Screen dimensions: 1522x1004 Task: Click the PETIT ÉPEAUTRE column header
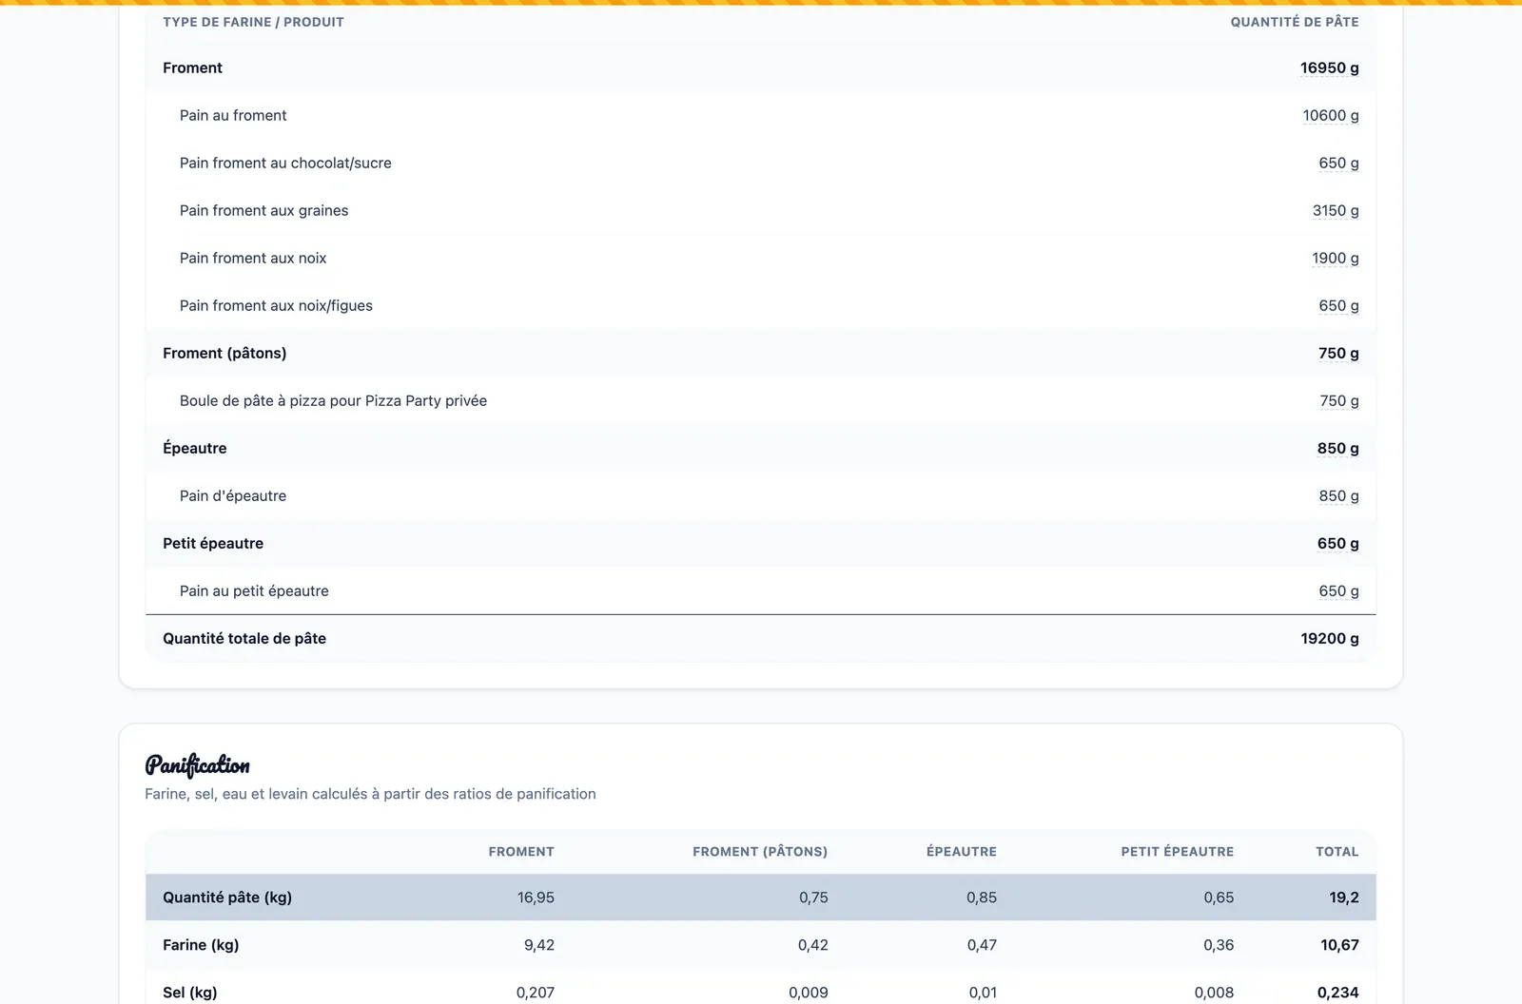point(1177,851)
